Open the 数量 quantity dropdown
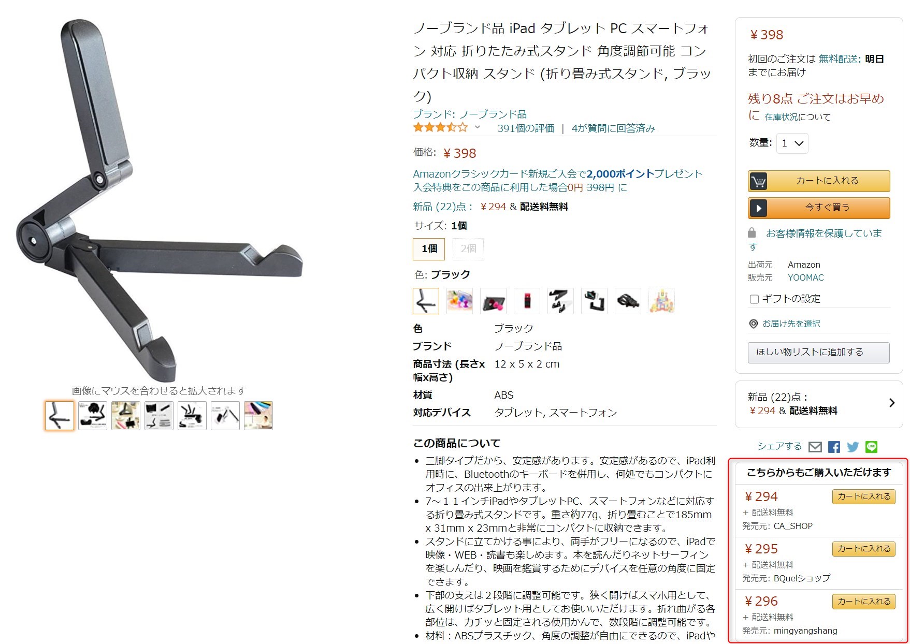This screenshot has height=644, width=910. click(792, 143)
